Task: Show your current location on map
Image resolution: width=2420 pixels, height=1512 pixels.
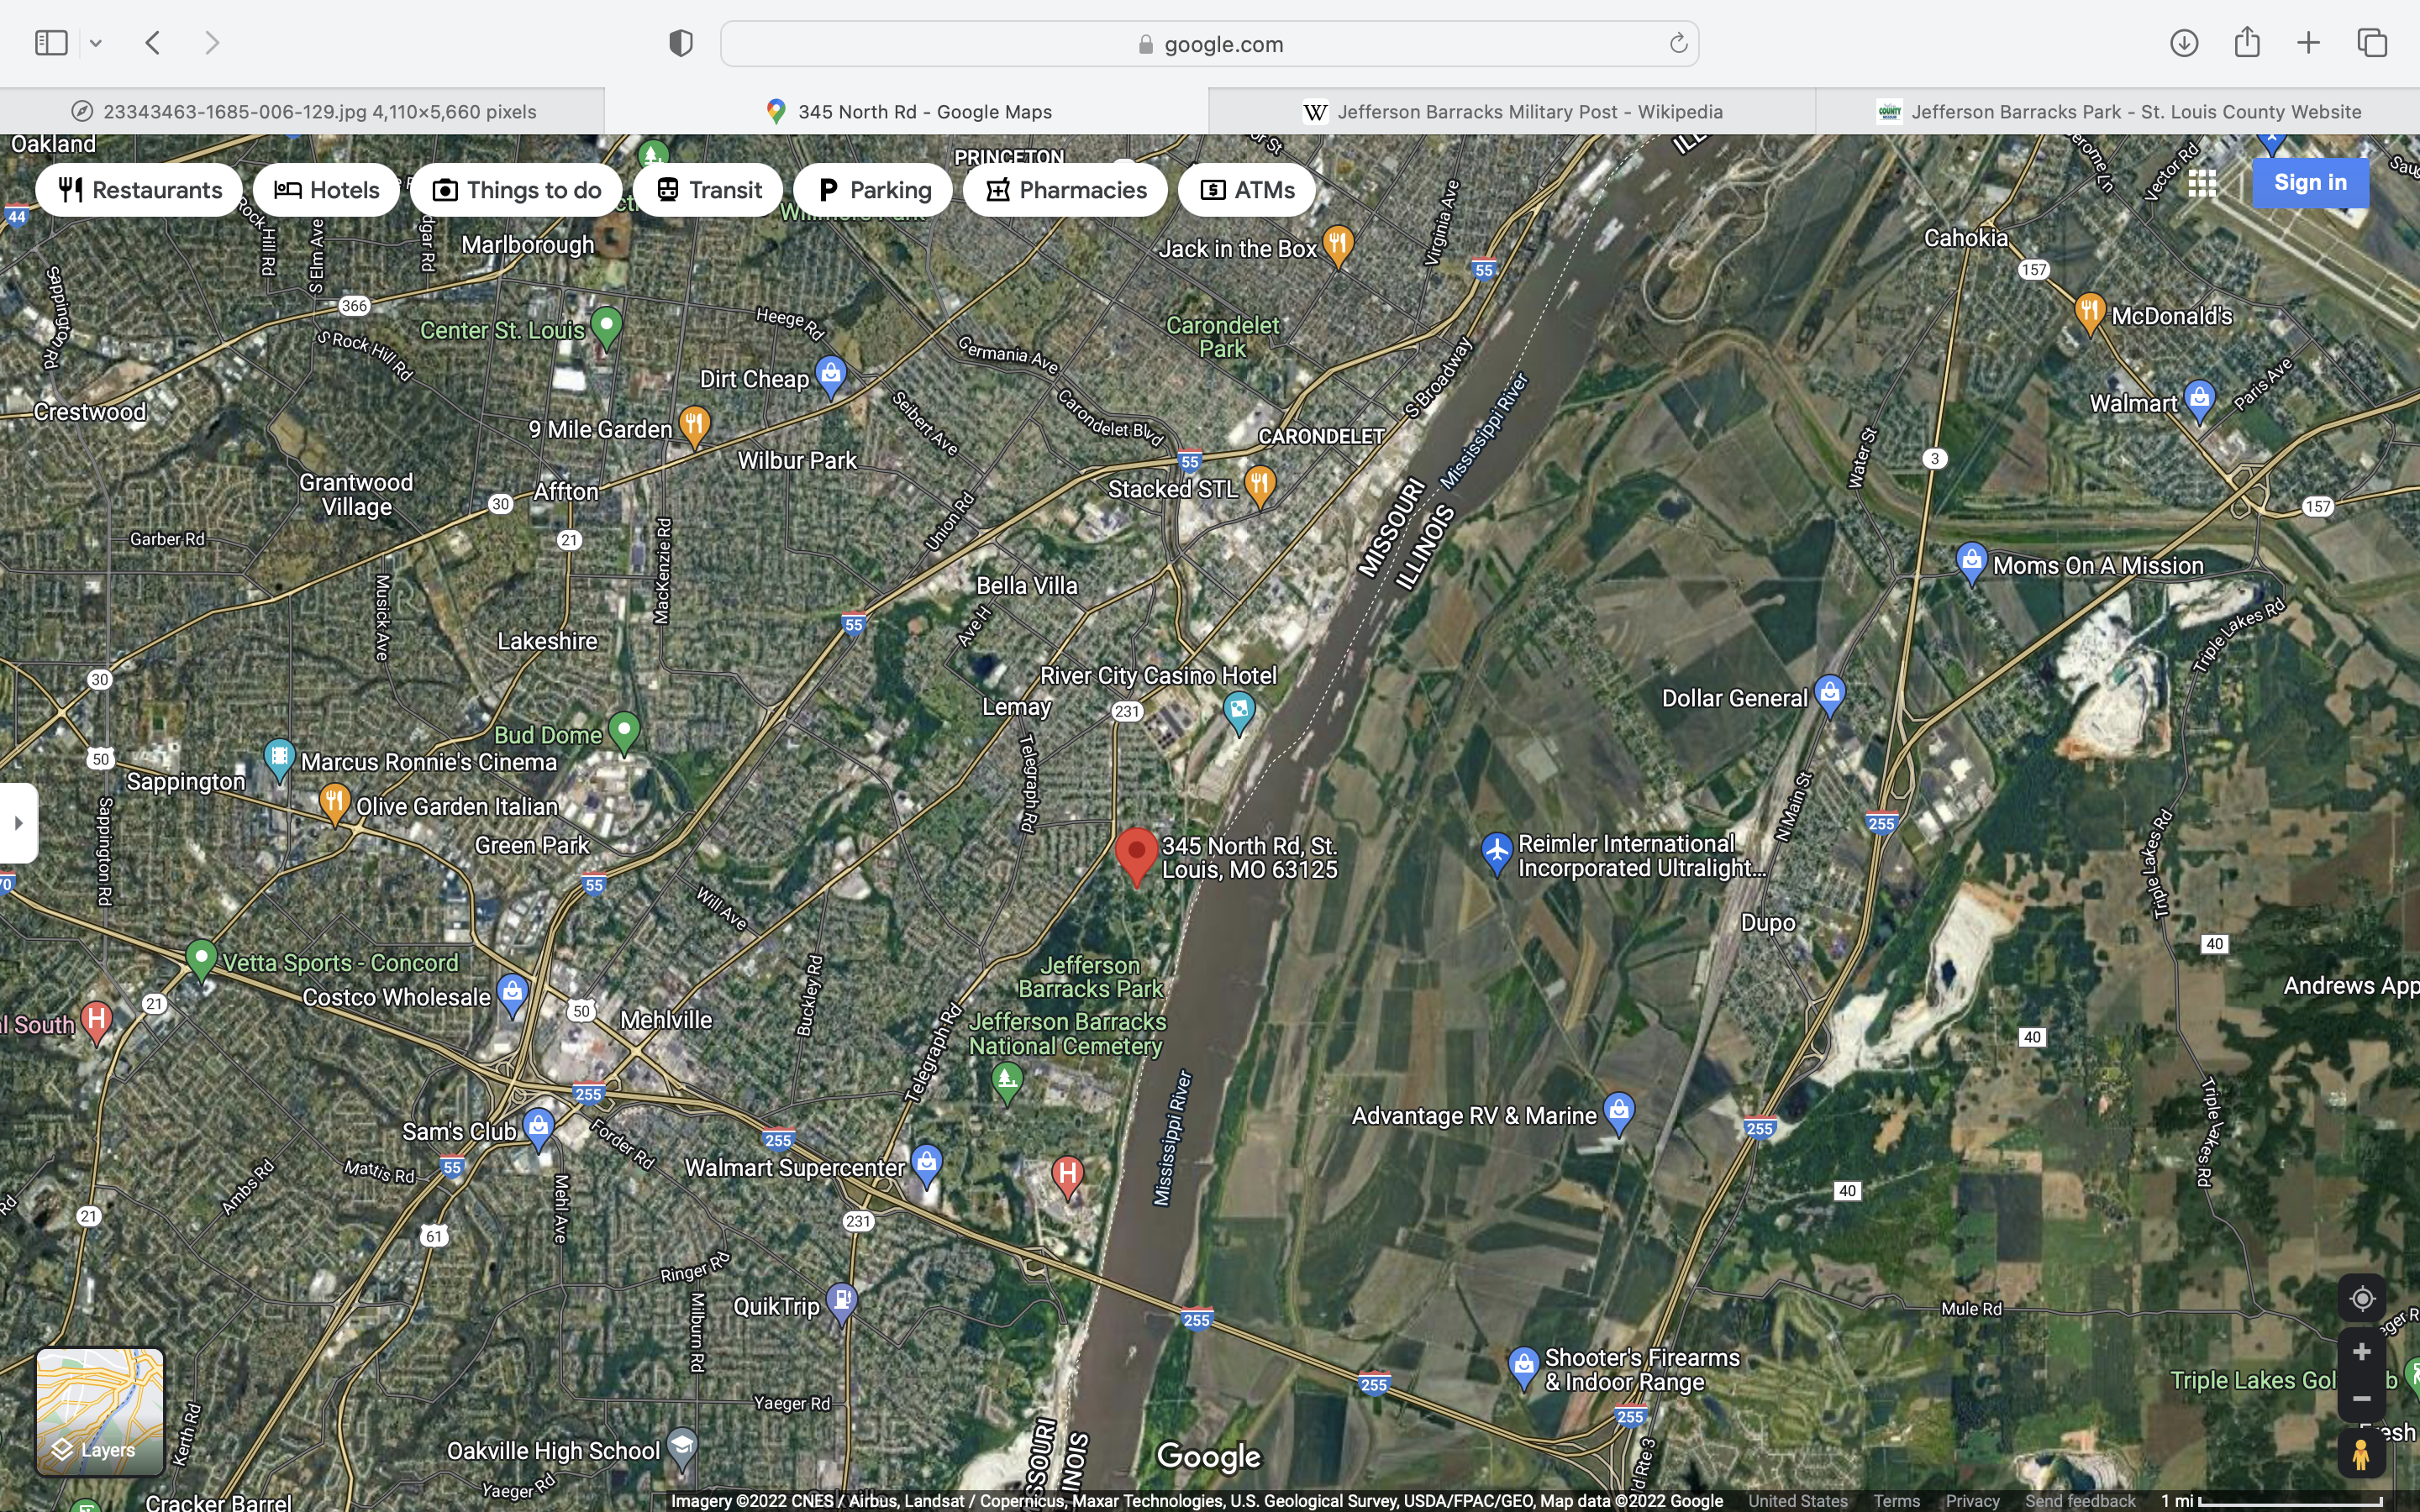Action: tap(2361, 1298)
